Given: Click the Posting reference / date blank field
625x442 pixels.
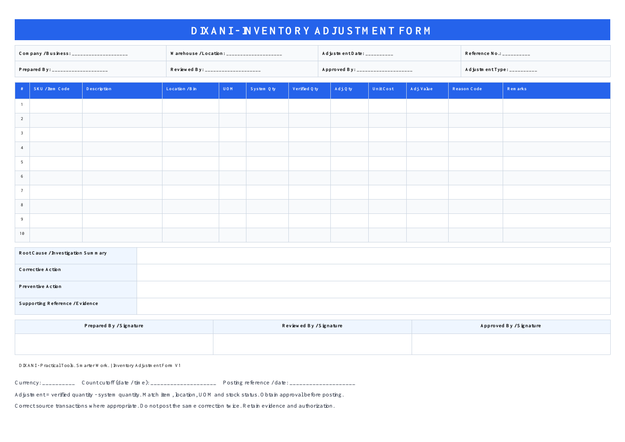Looking at the screenshot, I should [x=322, y=384].
